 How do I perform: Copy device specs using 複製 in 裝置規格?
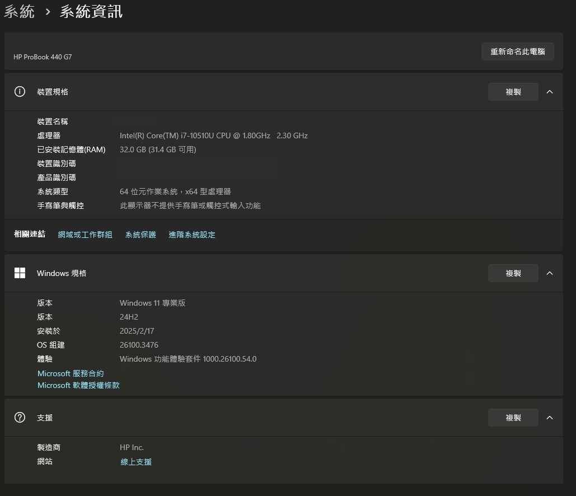[513, 92]
